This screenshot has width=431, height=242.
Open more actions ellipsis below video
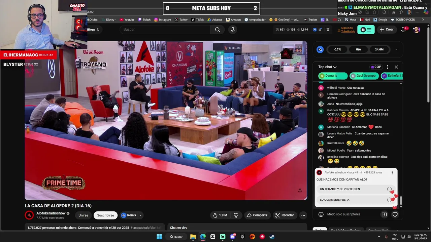[303, 215]
